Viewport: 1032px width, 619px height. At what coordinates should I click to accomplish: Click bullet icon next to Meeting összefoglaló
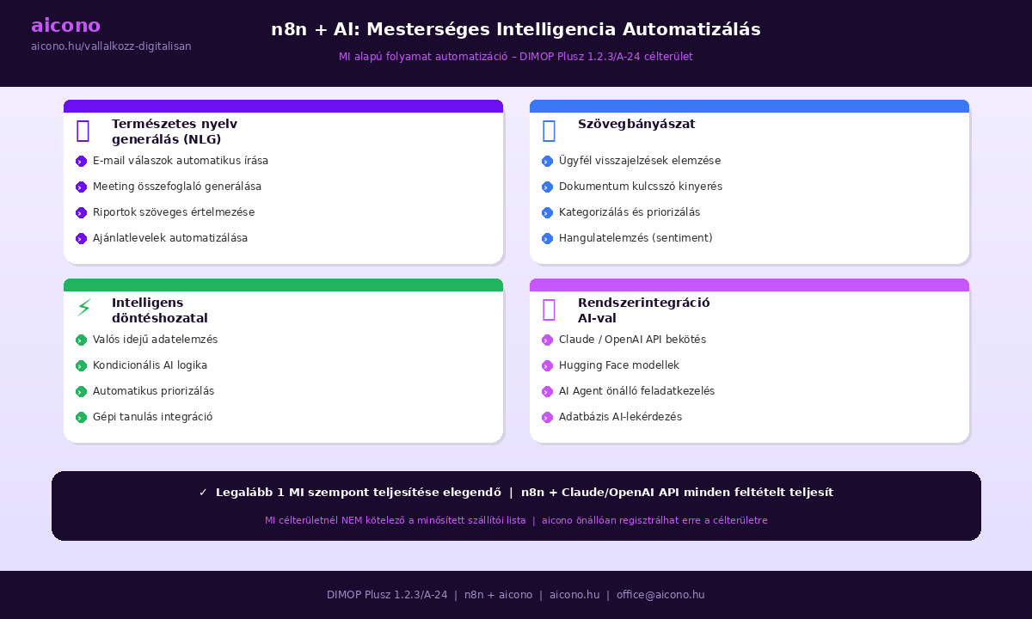click(x=81, y=187)
